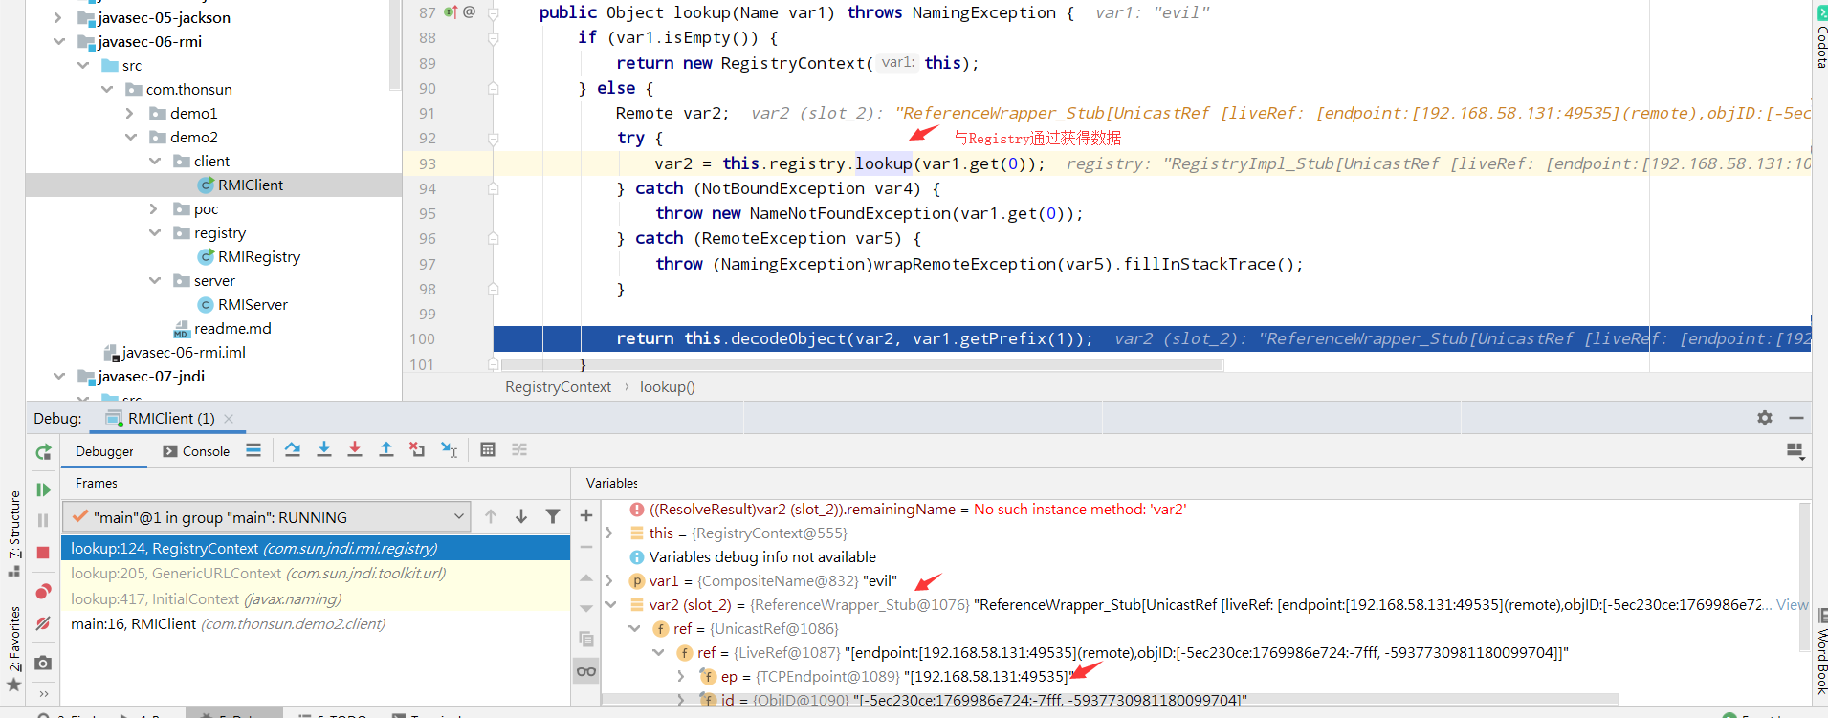Open javasec-06-rmi.iml file
This screenshot has width=1828, height=718.
(174, 352)
